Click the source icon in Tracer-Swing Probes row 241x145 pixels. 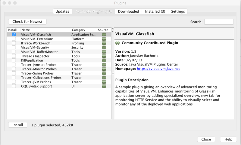(x=104, y=73)
